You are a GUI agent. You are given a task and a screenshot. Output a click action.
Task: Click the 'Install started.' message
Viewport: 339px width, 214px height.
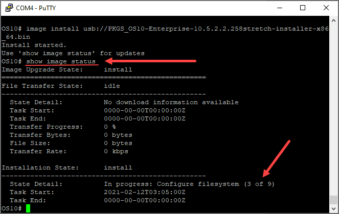click(x=34, y=45)
